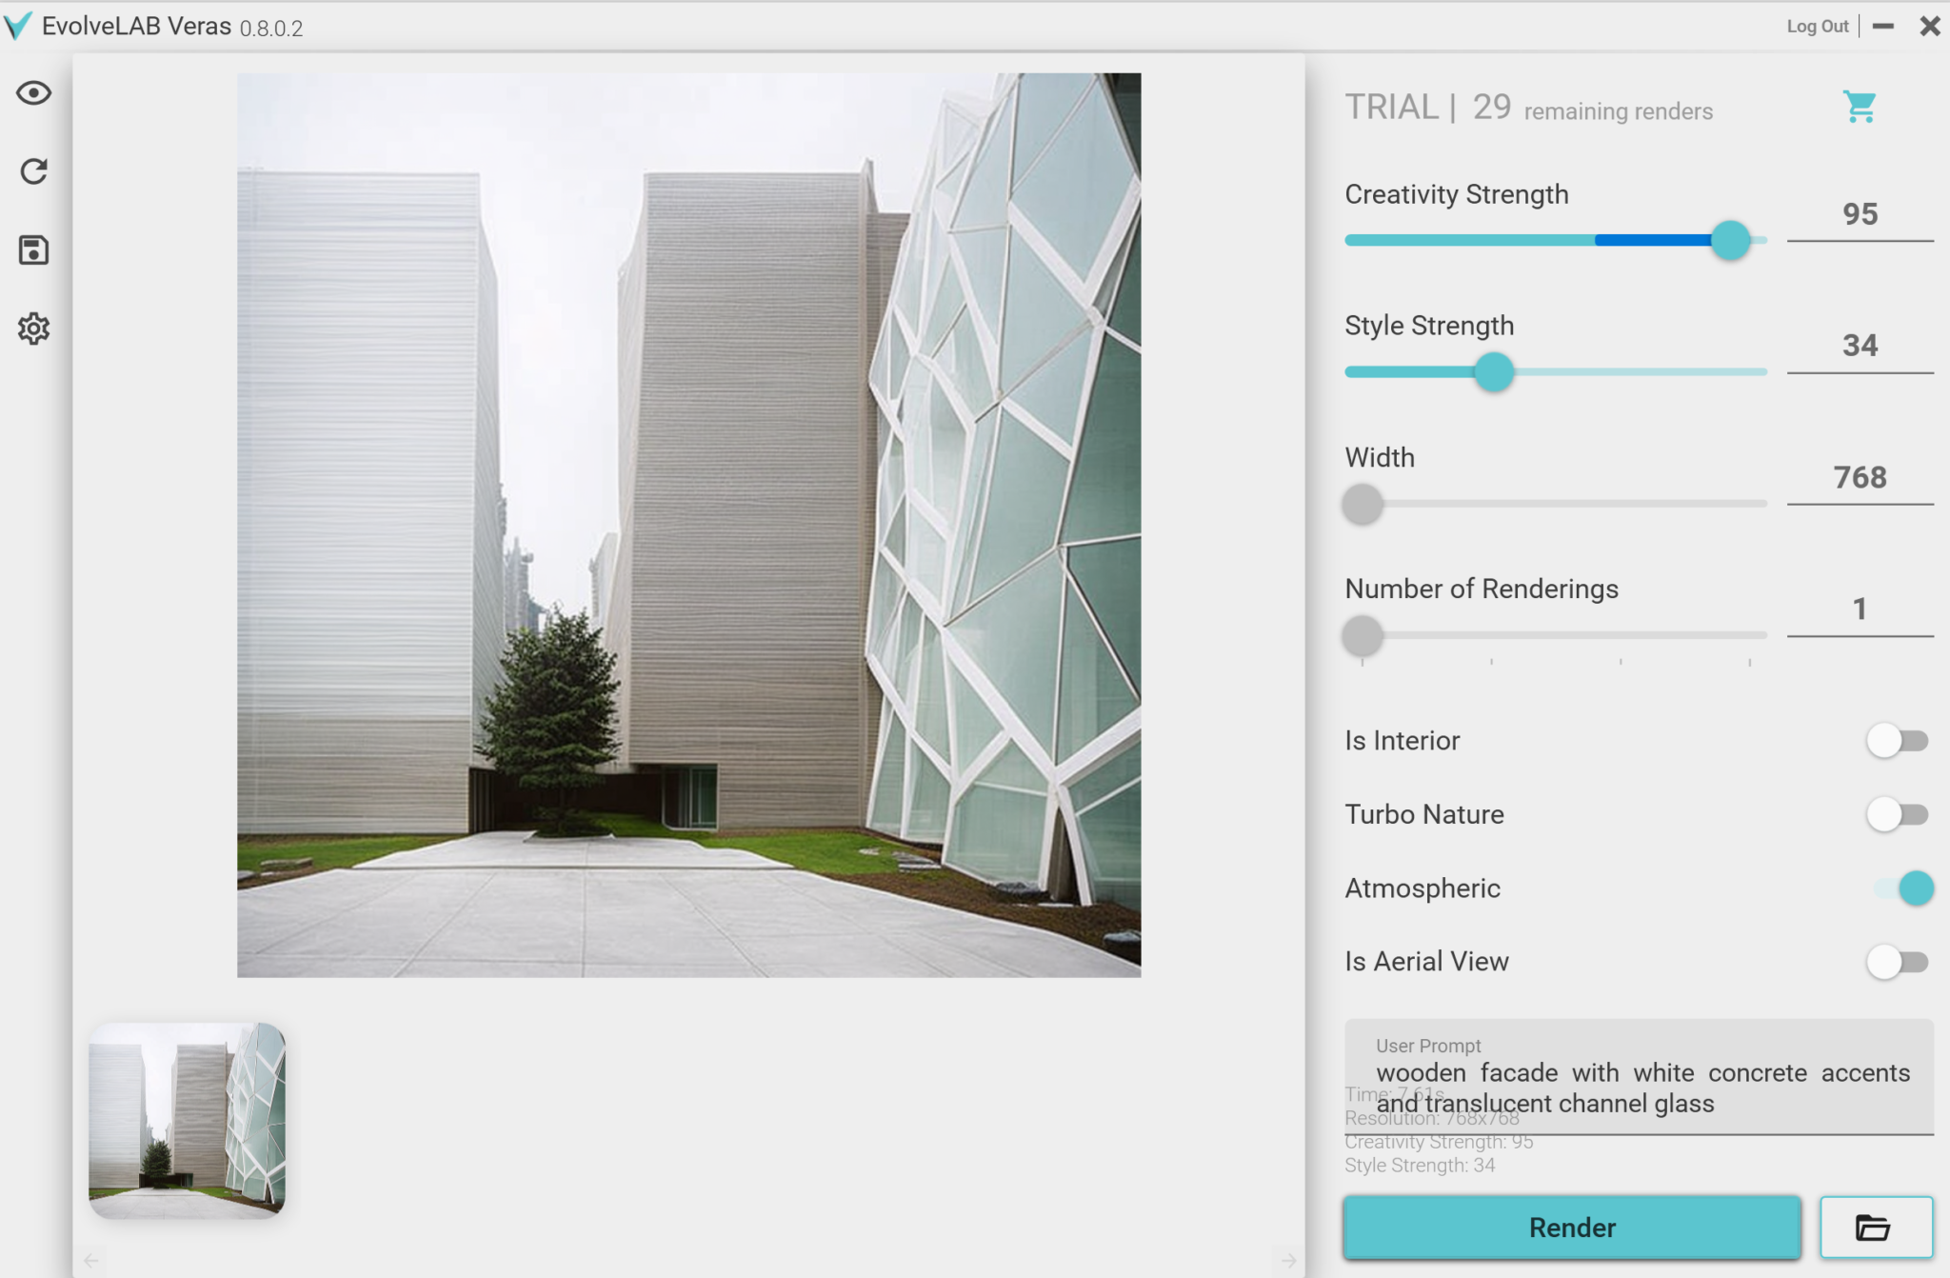The width and height of the screenshot is (1950, 1278).
Task: Select the rendered image thumbnail
Action: [187, 1119]
